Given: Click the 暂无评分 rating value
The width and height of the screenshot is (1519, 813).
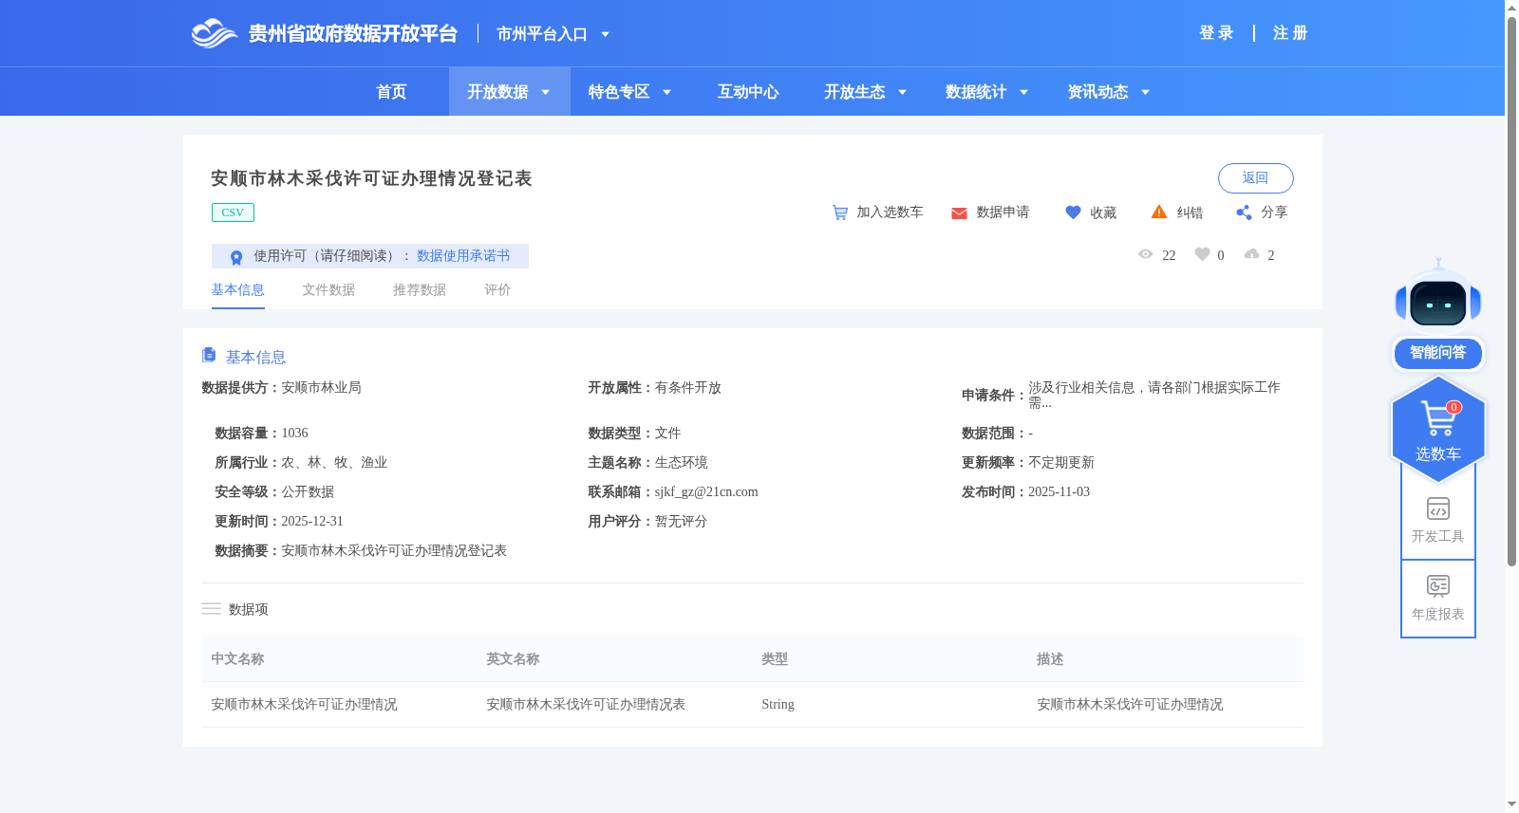Looking at the screenshot, I should (681, 522).
